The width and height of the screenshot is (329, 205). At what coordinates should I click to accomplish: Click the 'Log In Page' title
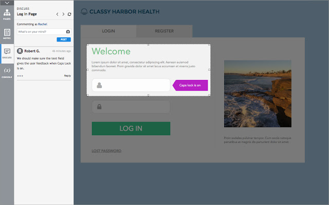pos(27,14)
